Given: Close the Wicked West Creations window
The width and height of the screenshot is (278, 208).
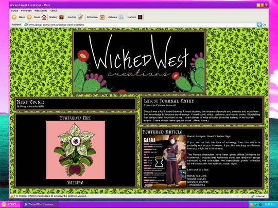Looking at the screenshot, I should click(x=266, y=5).
